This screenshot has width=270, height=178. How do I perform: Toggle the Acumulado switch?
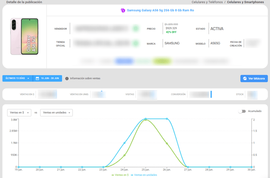click(x=242, y=111)
